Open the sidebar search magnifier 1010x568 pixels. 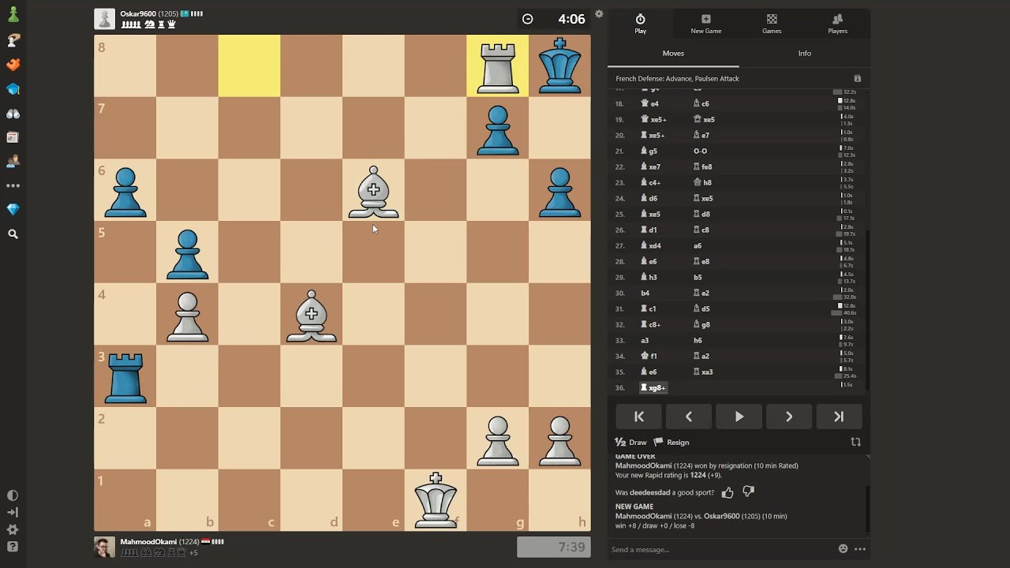click(x=13, y=234)
